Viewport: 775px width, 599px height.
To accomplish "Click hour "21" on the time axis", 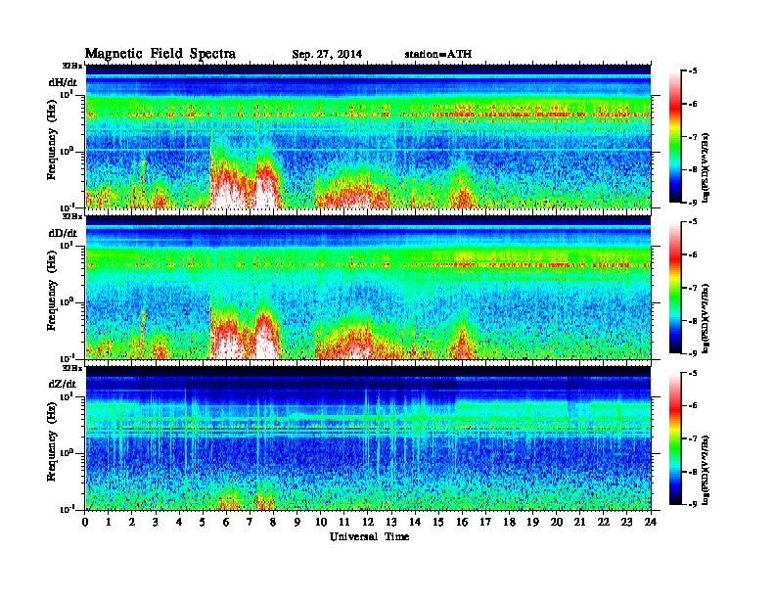I will [579, 523].
